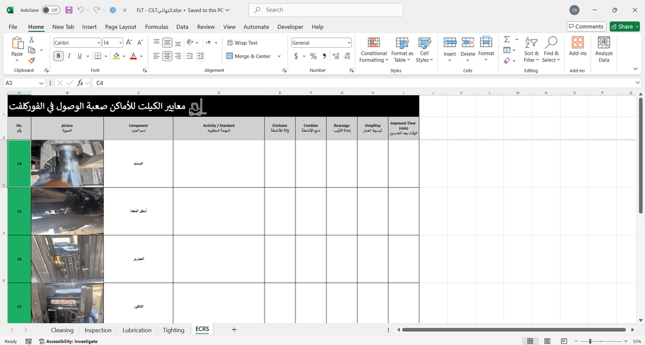This screenshot has height=345, width=645.
Task: Click the green Share button
Action: point(624,26)
